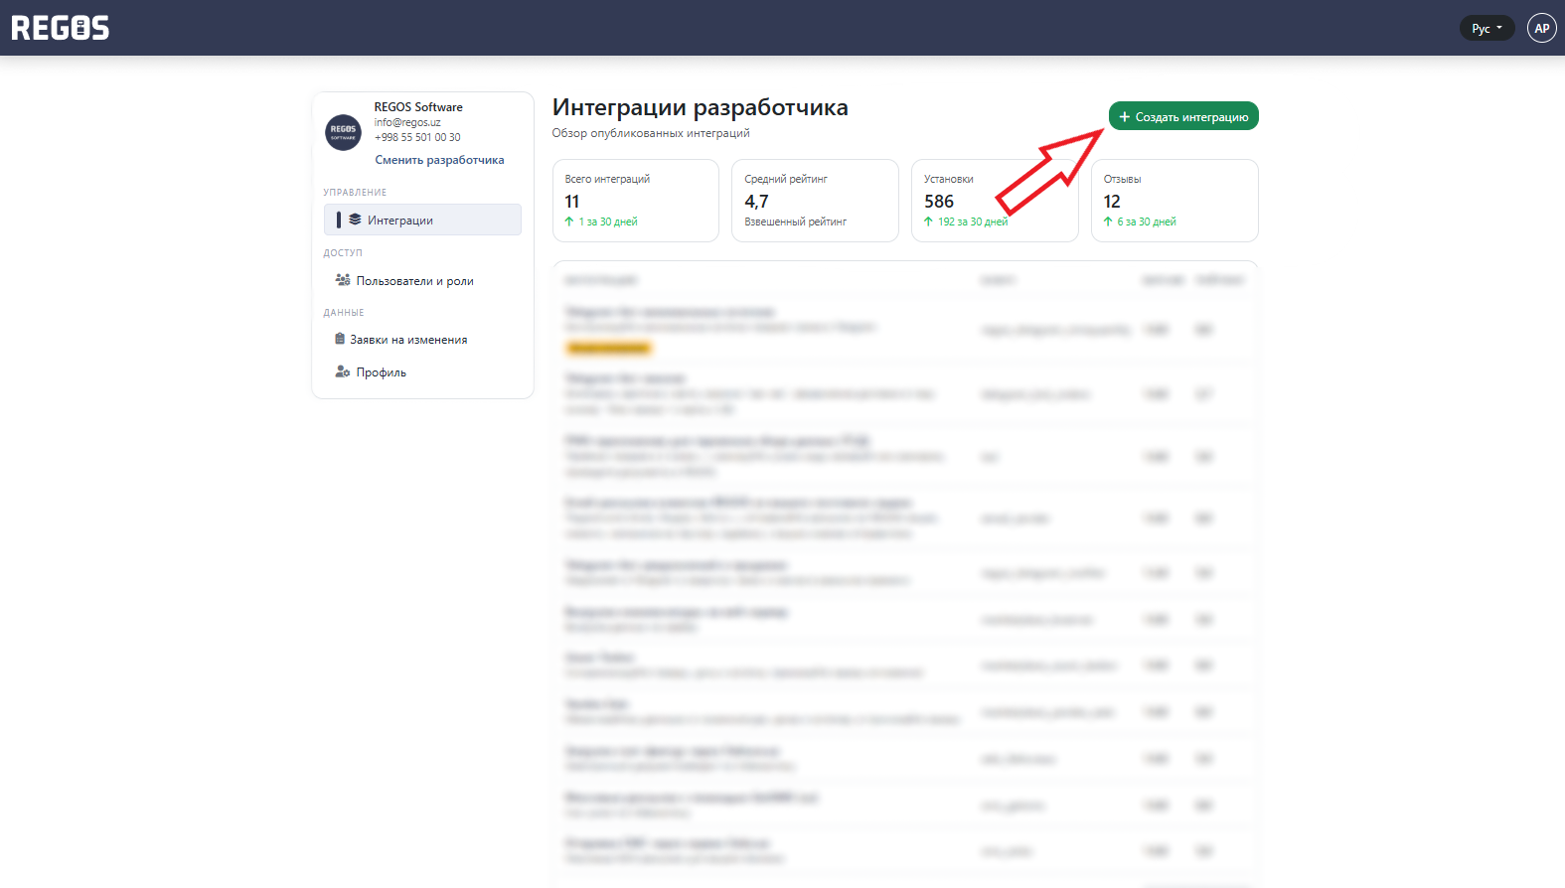Click the green arrow by 1 за 30 дней
Image resolution: width=1565 pixels, height=888 pixels.
tap(569, 222)
